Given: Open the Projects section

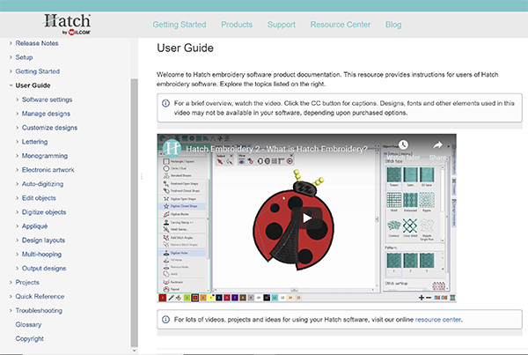Looking at the screenshot, I should (x=27, y=283).
